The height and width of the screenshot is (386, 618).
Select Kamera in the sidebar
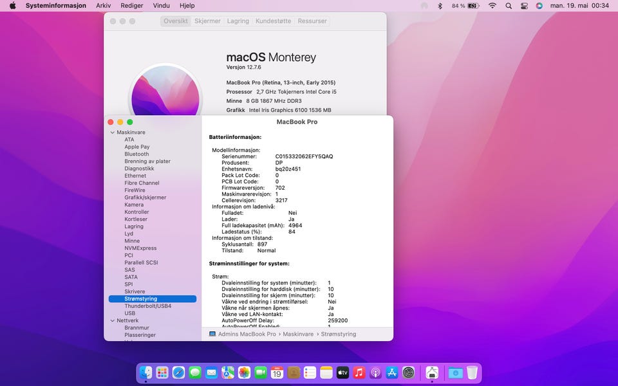tap(134, 205)
